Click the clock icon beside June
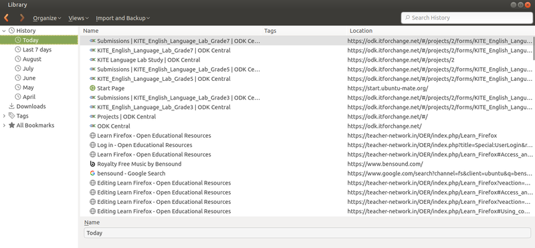The image size is (535, 248). (x=18, y=78)
